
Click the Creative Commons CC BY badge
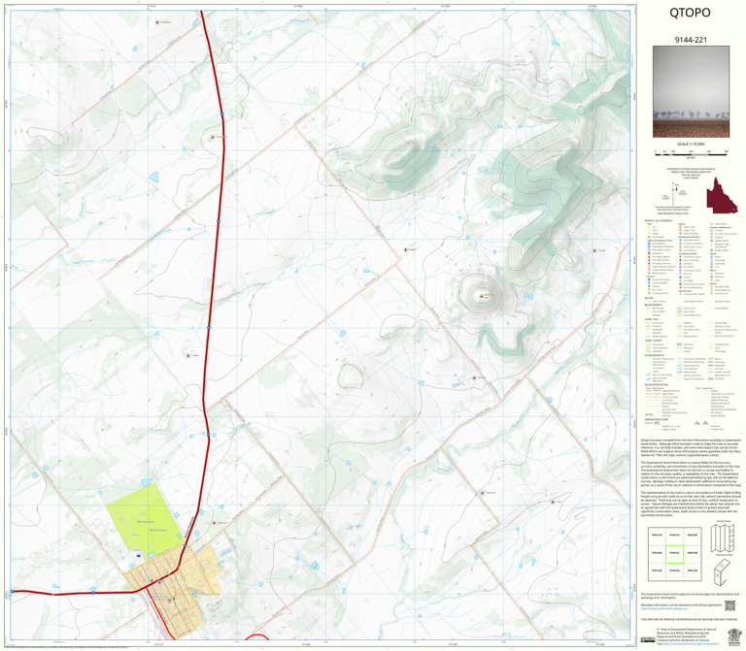648,640
